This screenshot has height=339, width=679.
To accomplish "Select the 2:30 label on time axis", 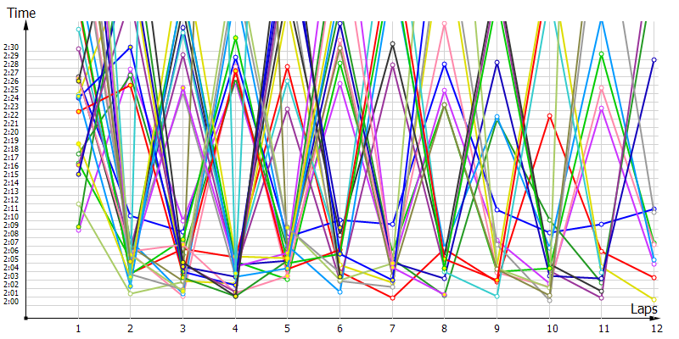I will pos(11,47).
